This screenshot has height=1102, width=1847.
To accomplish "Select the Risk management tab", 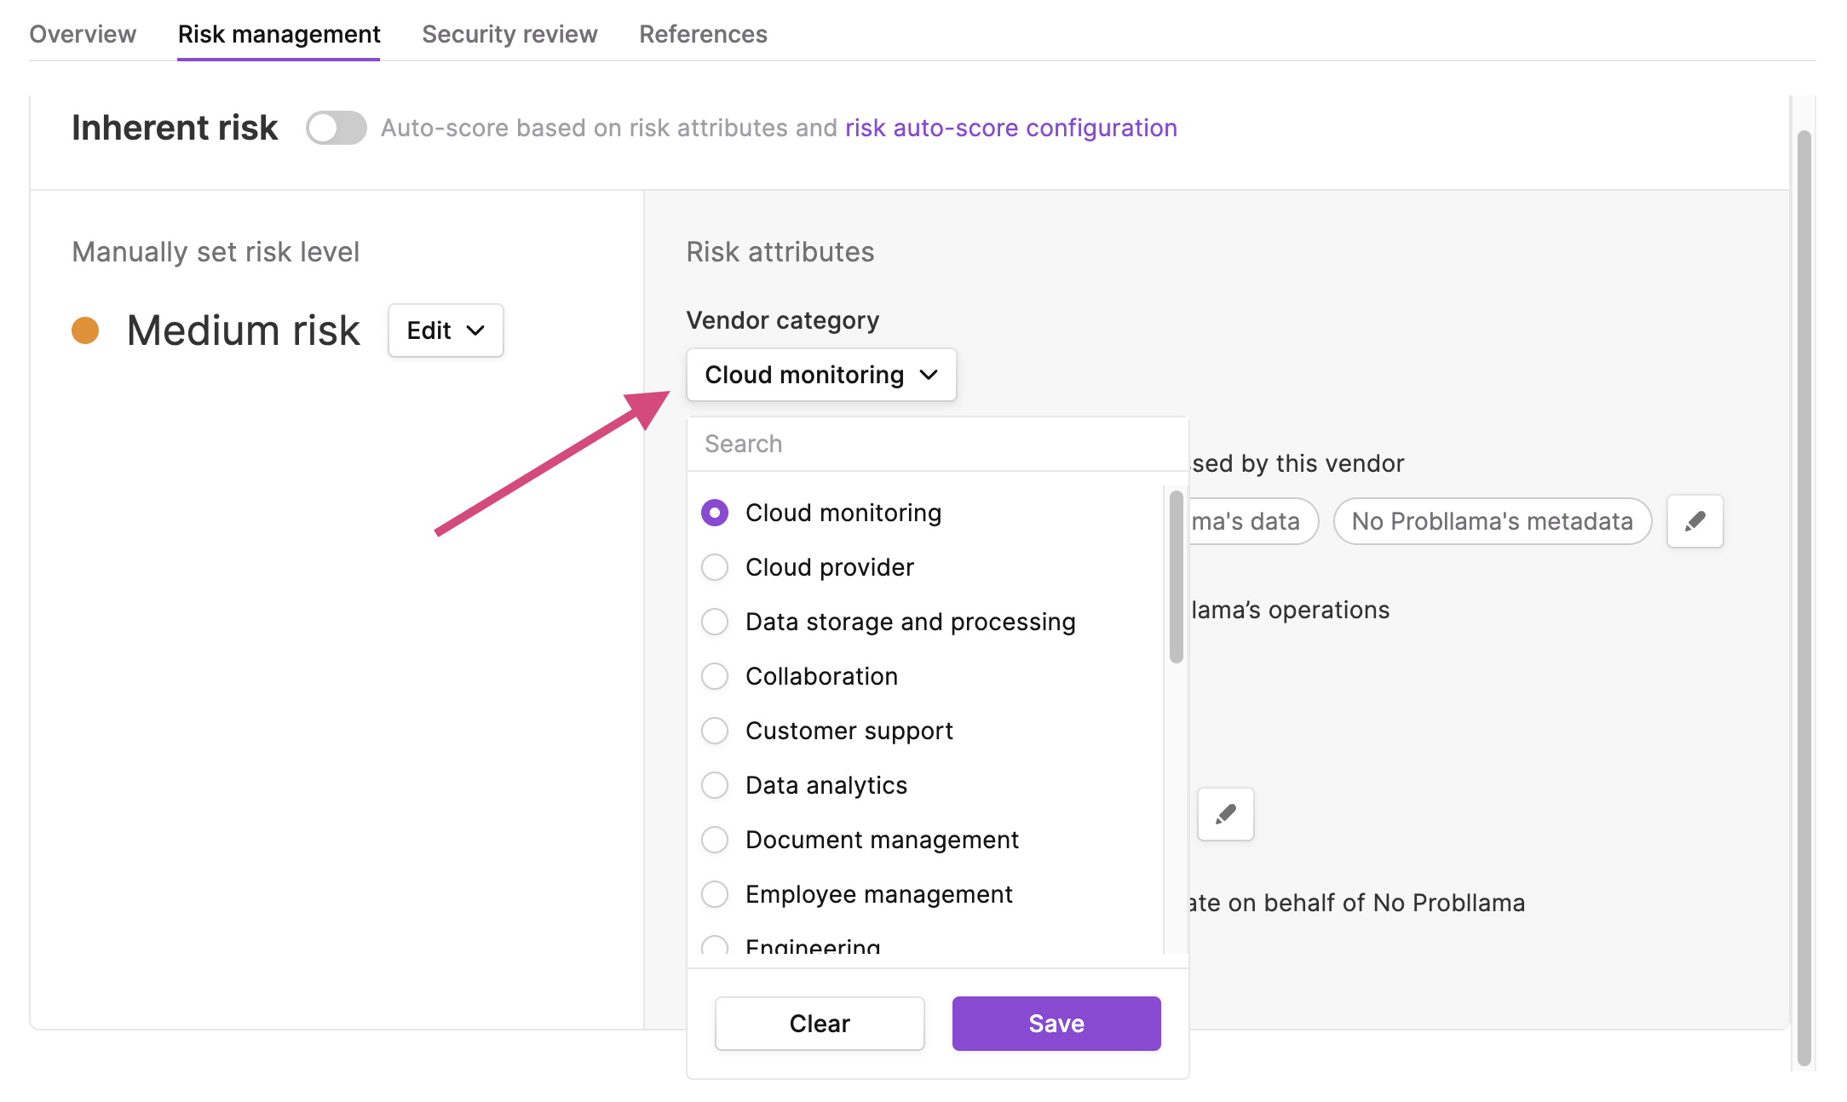I will [279, 34].
